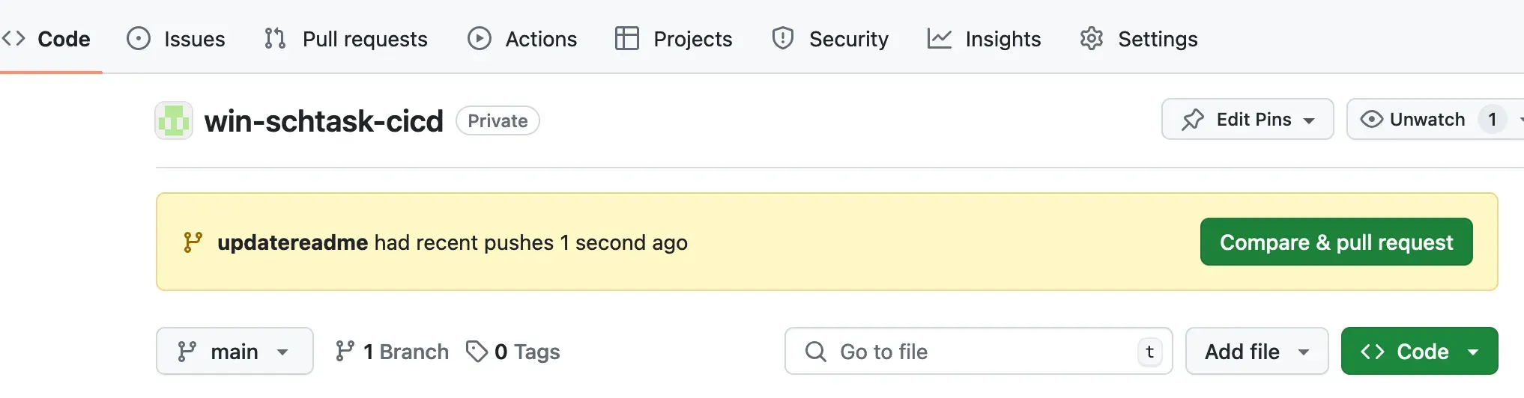The width and height of the screenshot is (1524, 398).
Task: Click the Settings gear icon
Action: pos(1092,38)
